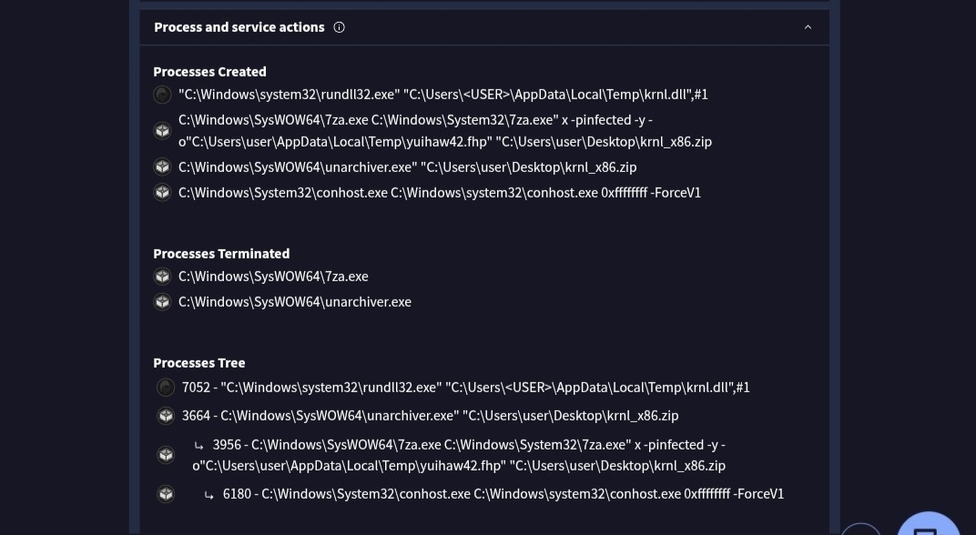Select process tree item 3664 unarchiver.exe
The image size is (976, 535).
coord(430,416)
